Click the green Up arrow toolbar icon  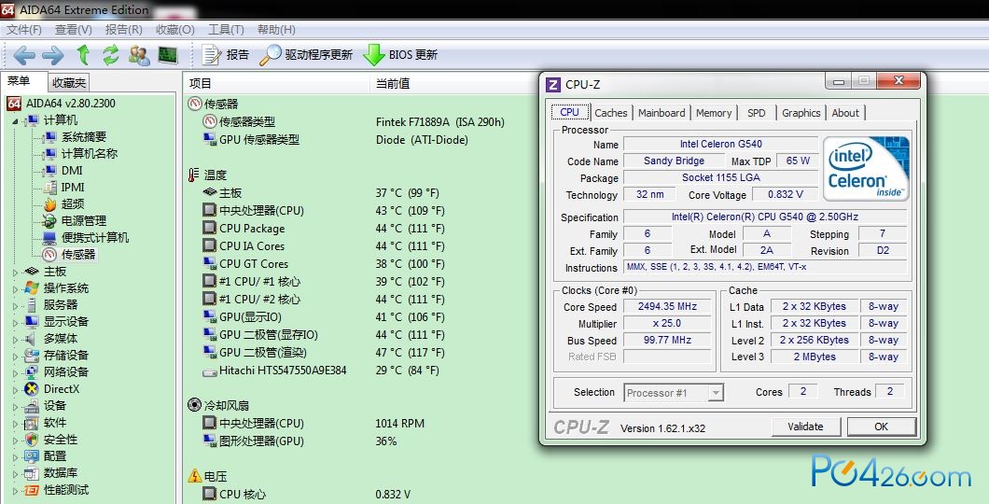(83, 55)
